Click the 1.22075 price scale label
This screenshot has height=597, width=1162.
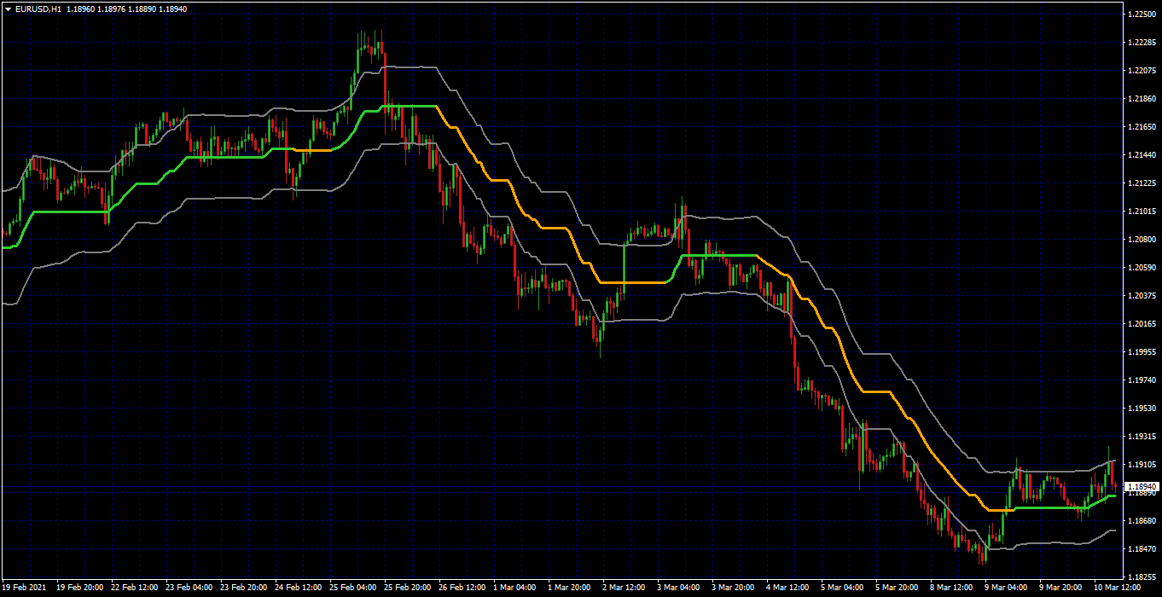click(x=1142, y=71)
